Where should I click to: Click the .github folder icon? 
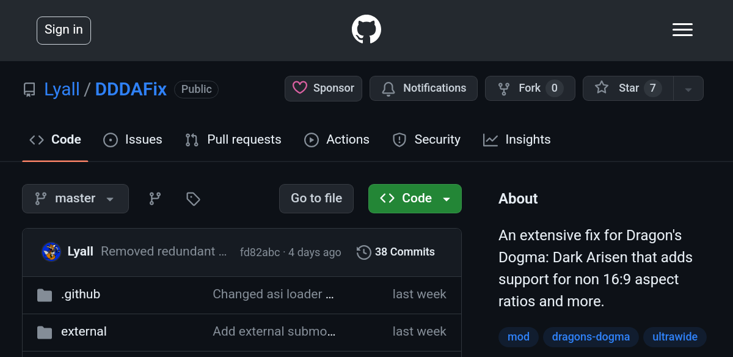pos(45,295)
